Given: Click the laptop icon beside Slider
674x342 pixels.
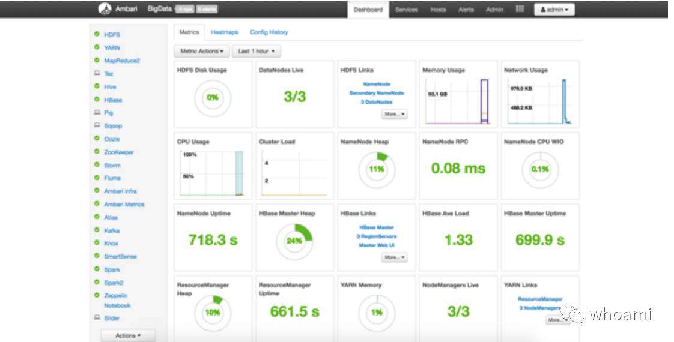Looking at the screenshot, I should pyautogui.click(x=97, y=317).
